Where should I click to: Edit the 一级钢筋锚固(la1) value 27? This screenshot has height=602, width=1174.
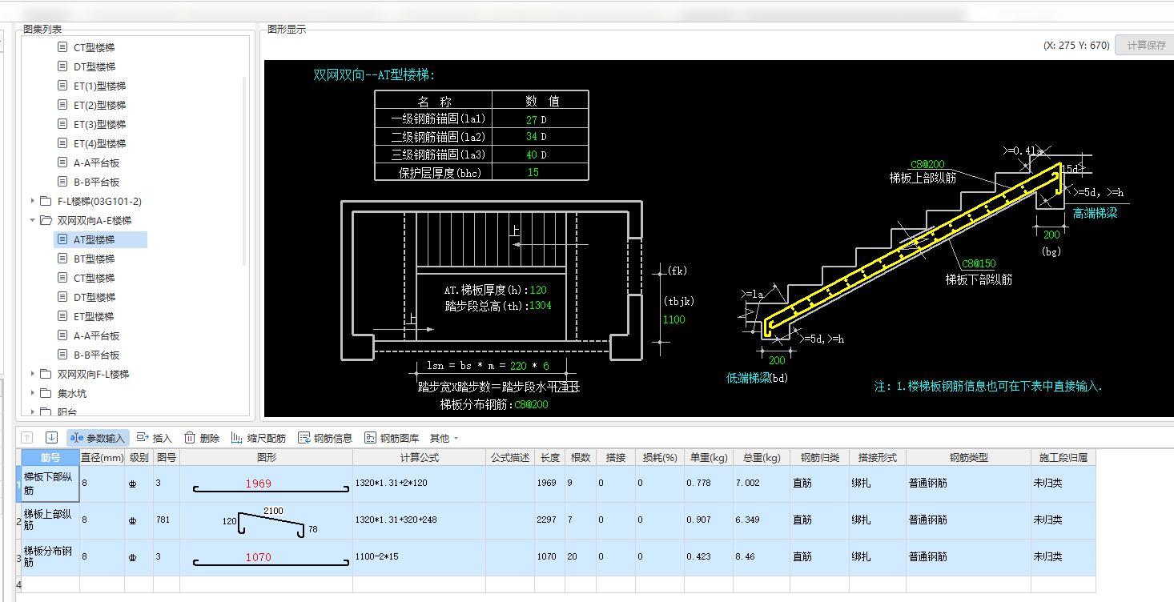pos(532,119)
